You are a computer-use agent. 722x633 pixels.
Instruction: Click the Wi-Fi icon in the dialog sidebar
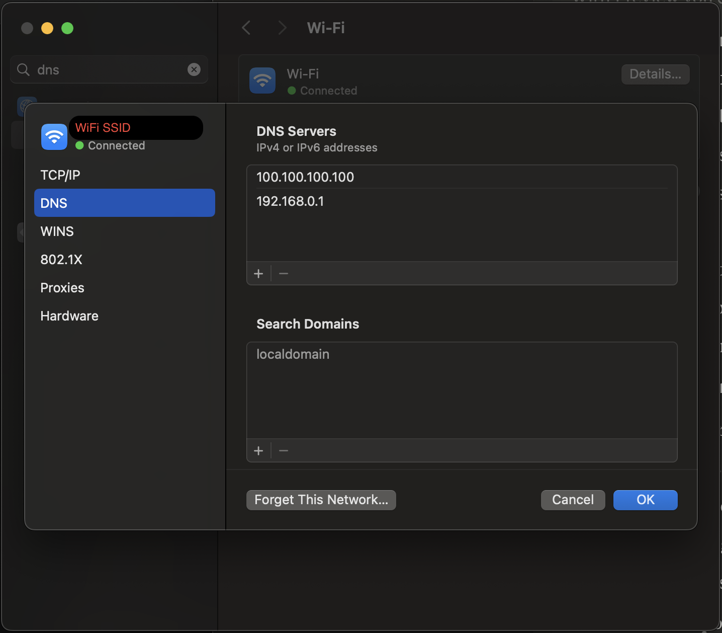(54, 136)
